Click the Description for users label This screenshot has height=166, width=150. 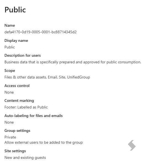coord(23,56)
